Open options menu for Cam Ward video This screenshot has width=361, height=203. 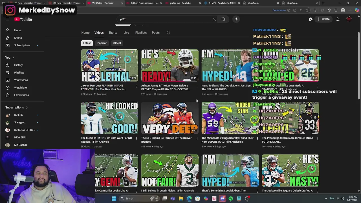click(137, 138)
